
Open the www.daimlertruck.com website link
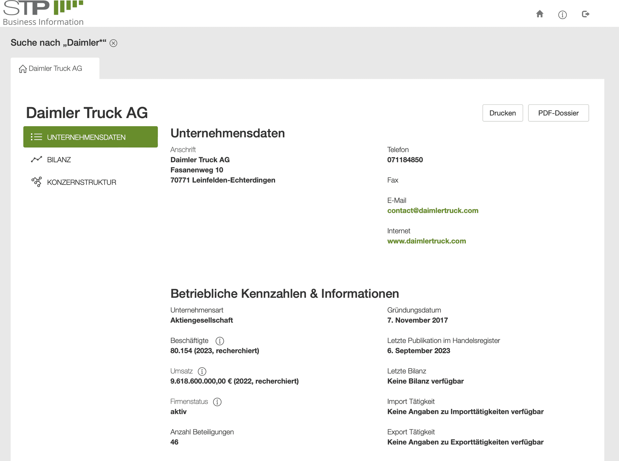tap(427, 241)
